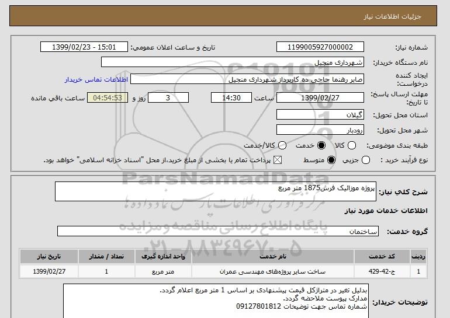
Task: Click the public announcement date field 1399/02/23 - 15:01
Action: 84,47
